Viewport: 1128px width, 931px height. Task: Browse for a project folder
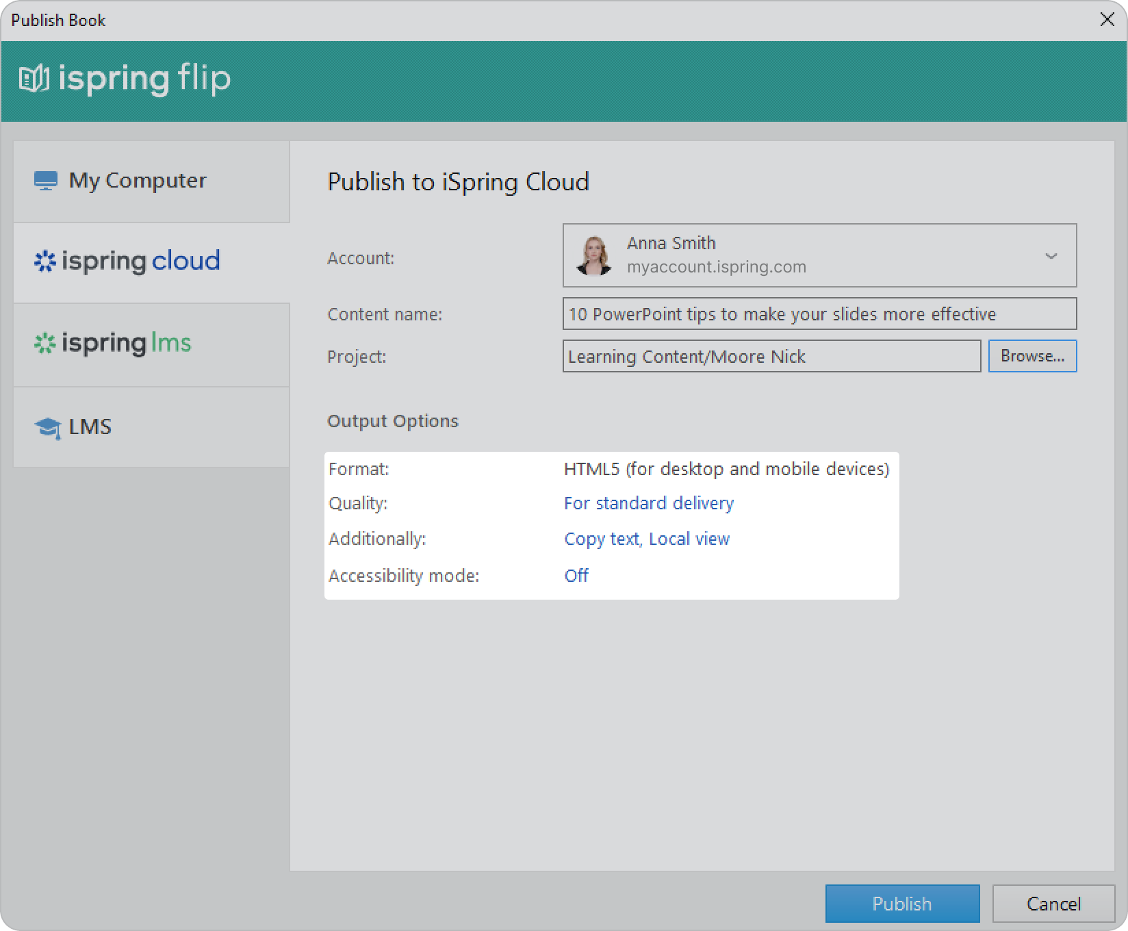pyautogui.click(x=1031, y=356)
